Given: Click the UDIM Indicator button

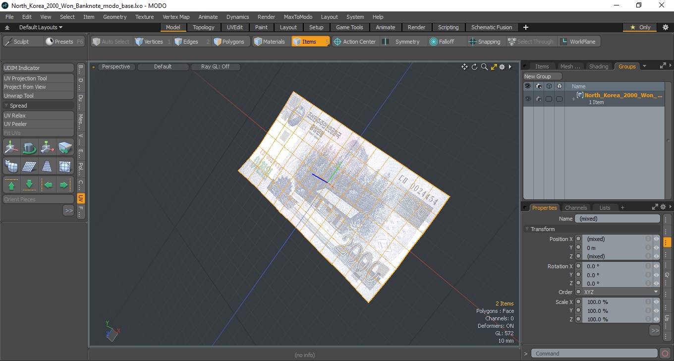Looking at the screenshot, I should [x=39, y=68].
